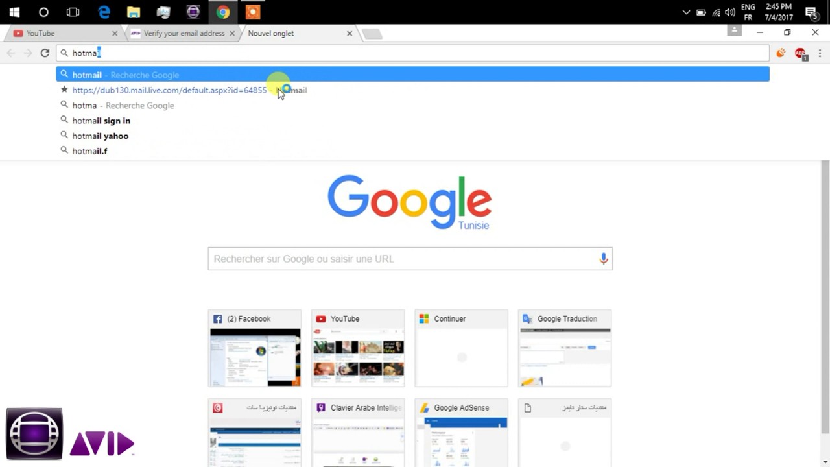The image size is (830, 467).
Task: Open the (2) Facebook most-visited tile
Action: [x=255, y=348]
